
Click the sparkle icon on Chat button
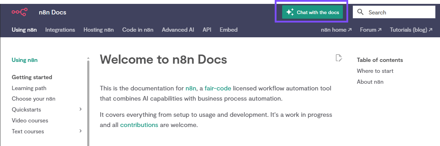tap(290, 12)
